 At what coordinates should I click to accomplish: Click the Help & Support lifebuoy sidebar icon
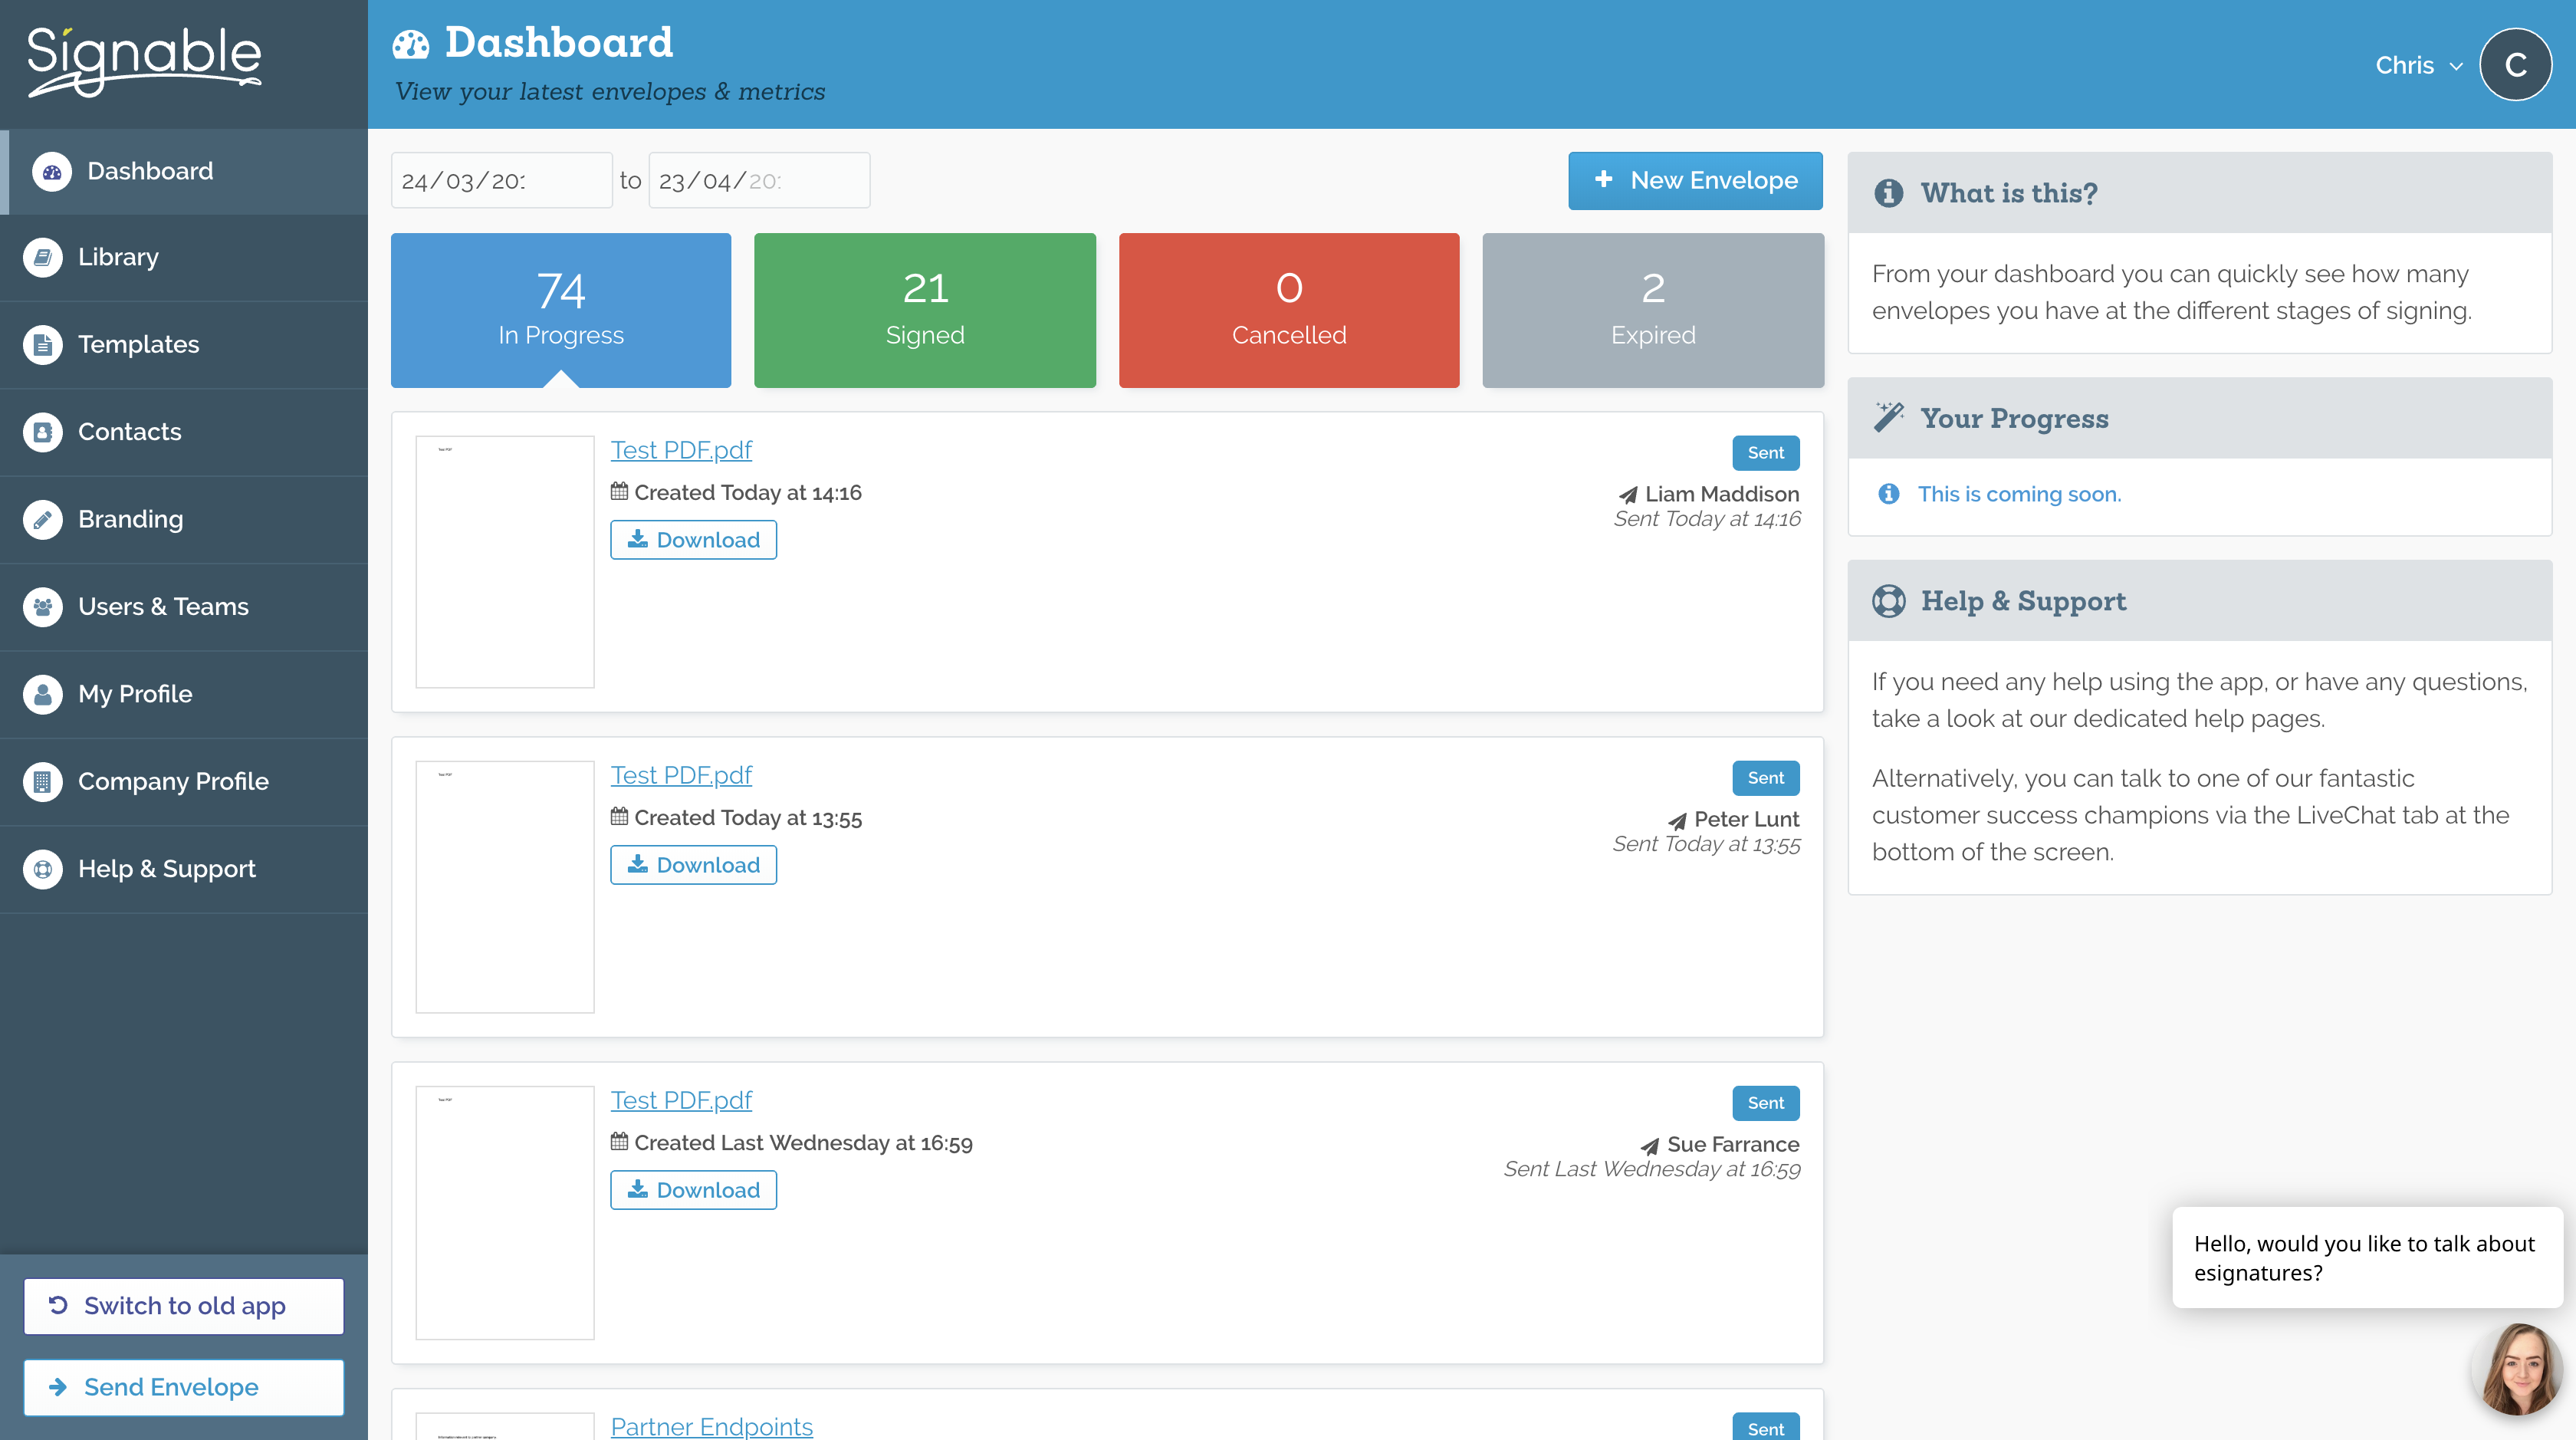pyautogui.click(x=42, y=869)
